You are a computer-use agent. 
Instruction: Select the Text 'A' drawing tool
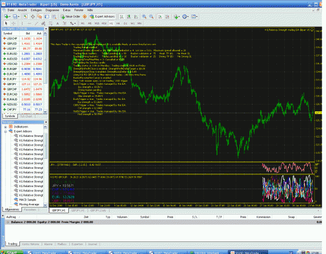point(57,24)
